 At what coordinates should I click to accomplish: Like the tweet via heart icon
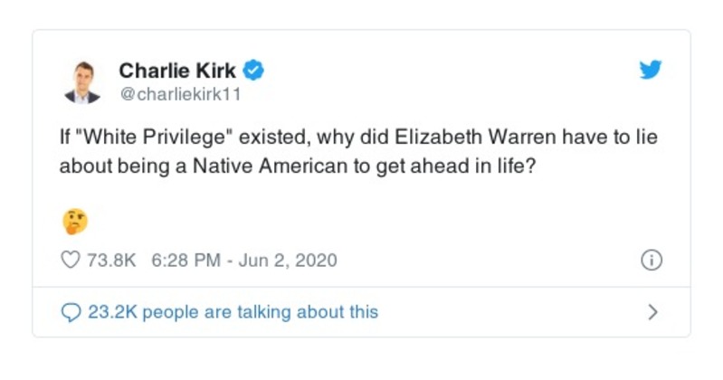[70, 261]
